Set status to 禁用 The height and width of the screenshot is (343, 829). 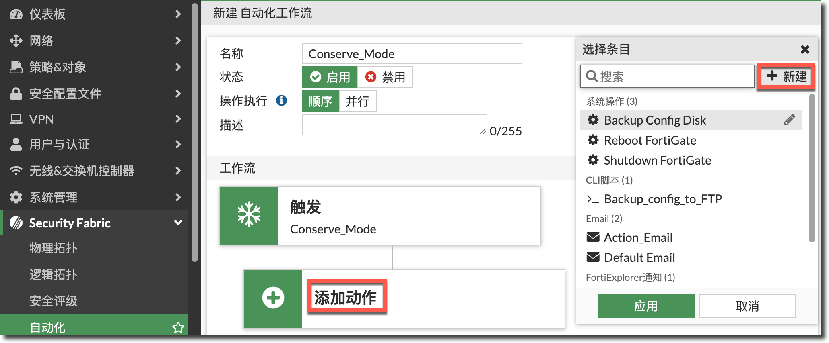[385, 77]
